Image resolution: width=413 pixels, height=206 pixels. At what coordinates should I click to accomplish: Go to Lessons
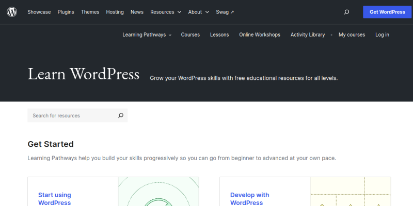tap(219, 35)
